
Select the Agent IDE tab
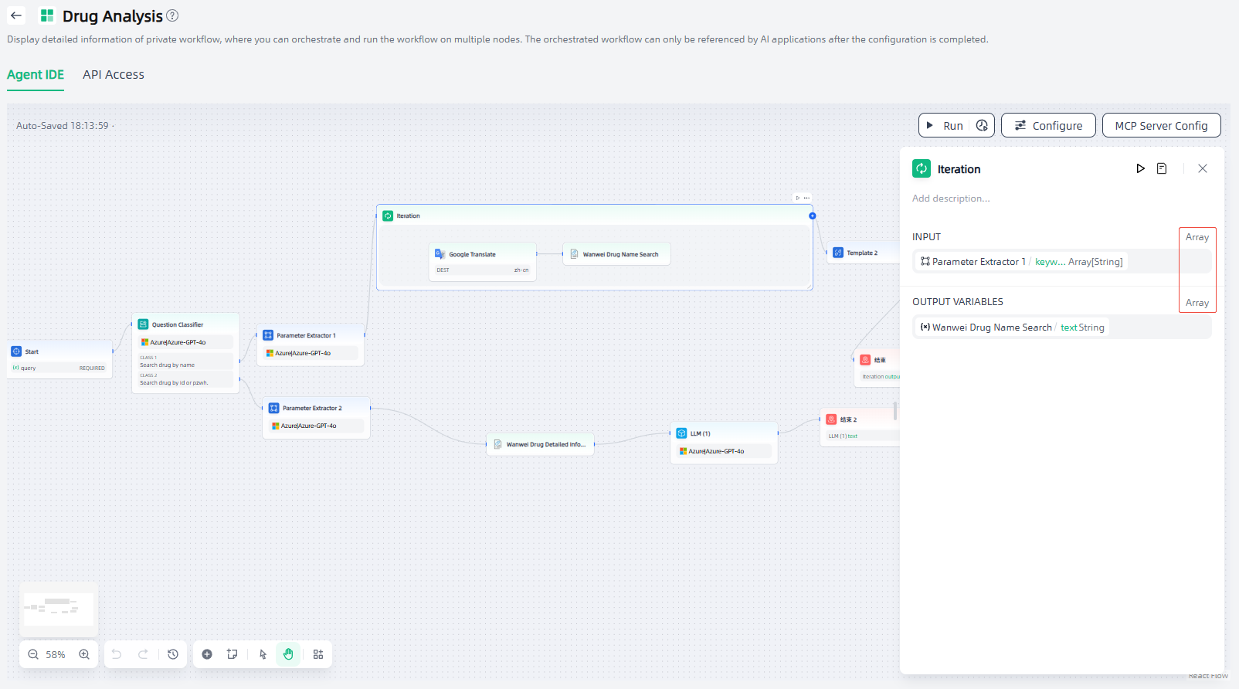(x=36, y=75)
